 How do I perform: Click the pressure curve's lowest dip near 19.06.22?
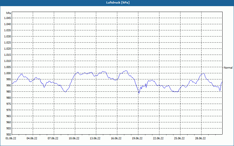pos(139,93)
